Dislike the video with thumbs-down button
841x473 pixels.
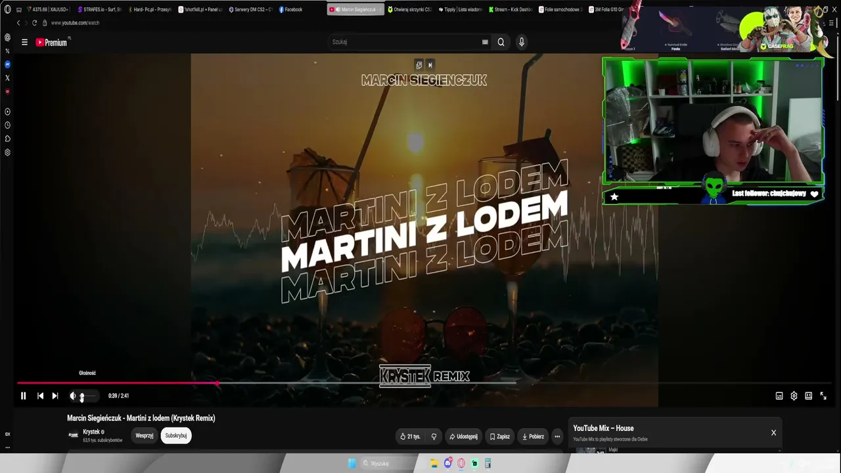click(x=434, y=436)
